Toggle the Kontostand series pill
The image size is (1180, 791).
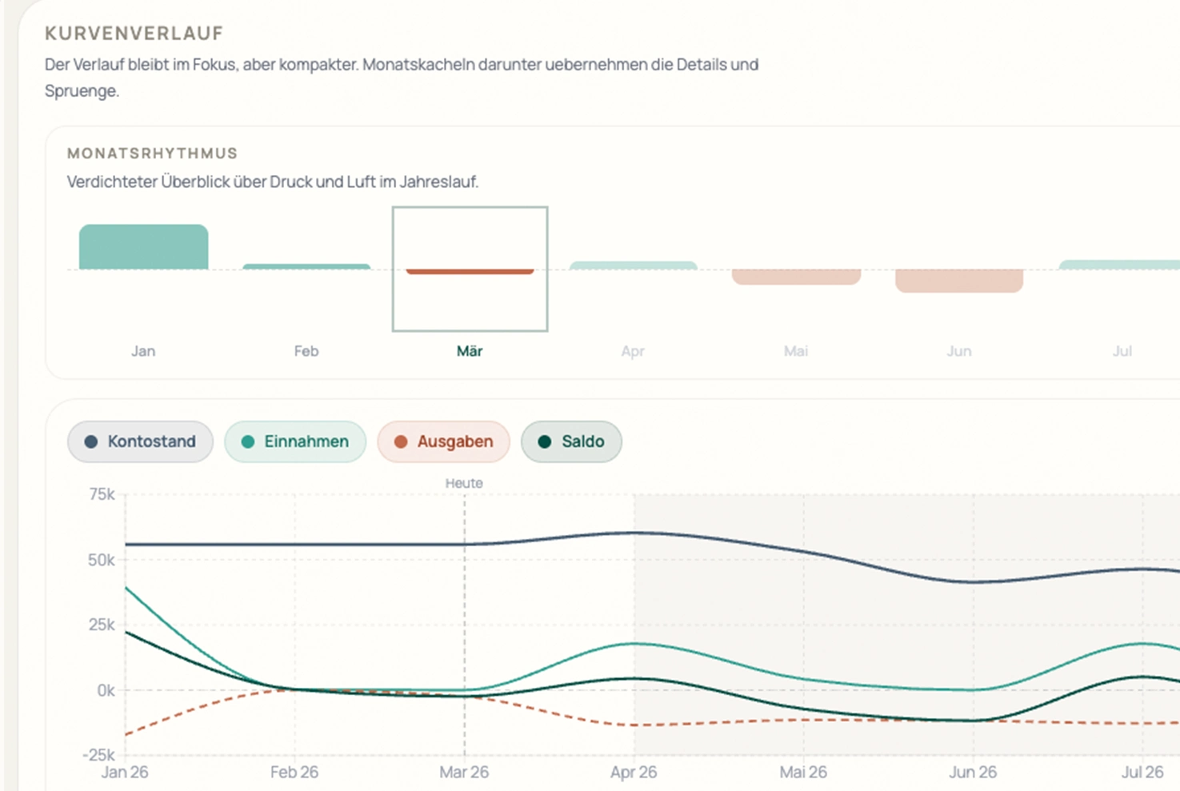pyautogui.click(x=141, y=441)
